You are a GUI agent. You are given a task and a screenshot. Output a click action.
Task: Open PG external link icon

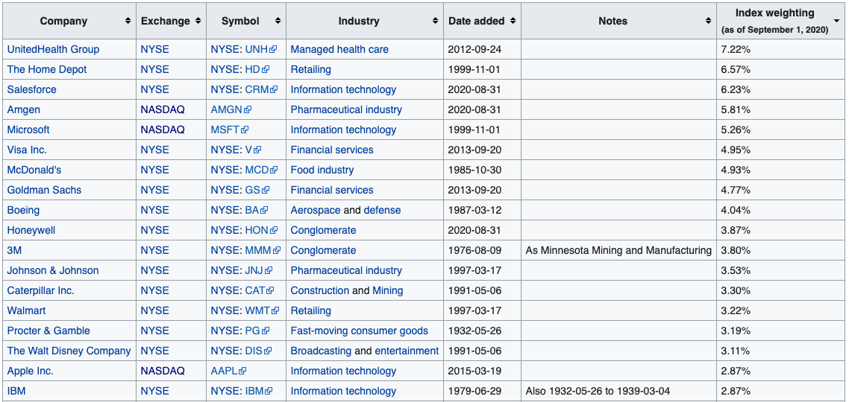[x=266, y=331]
